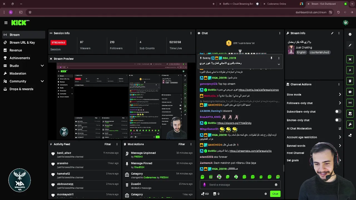The height and width of the screenshot is (200, 356).
Task: Open discord.gg link in chat
Action: pyautogui.click(x=234, y=123)
